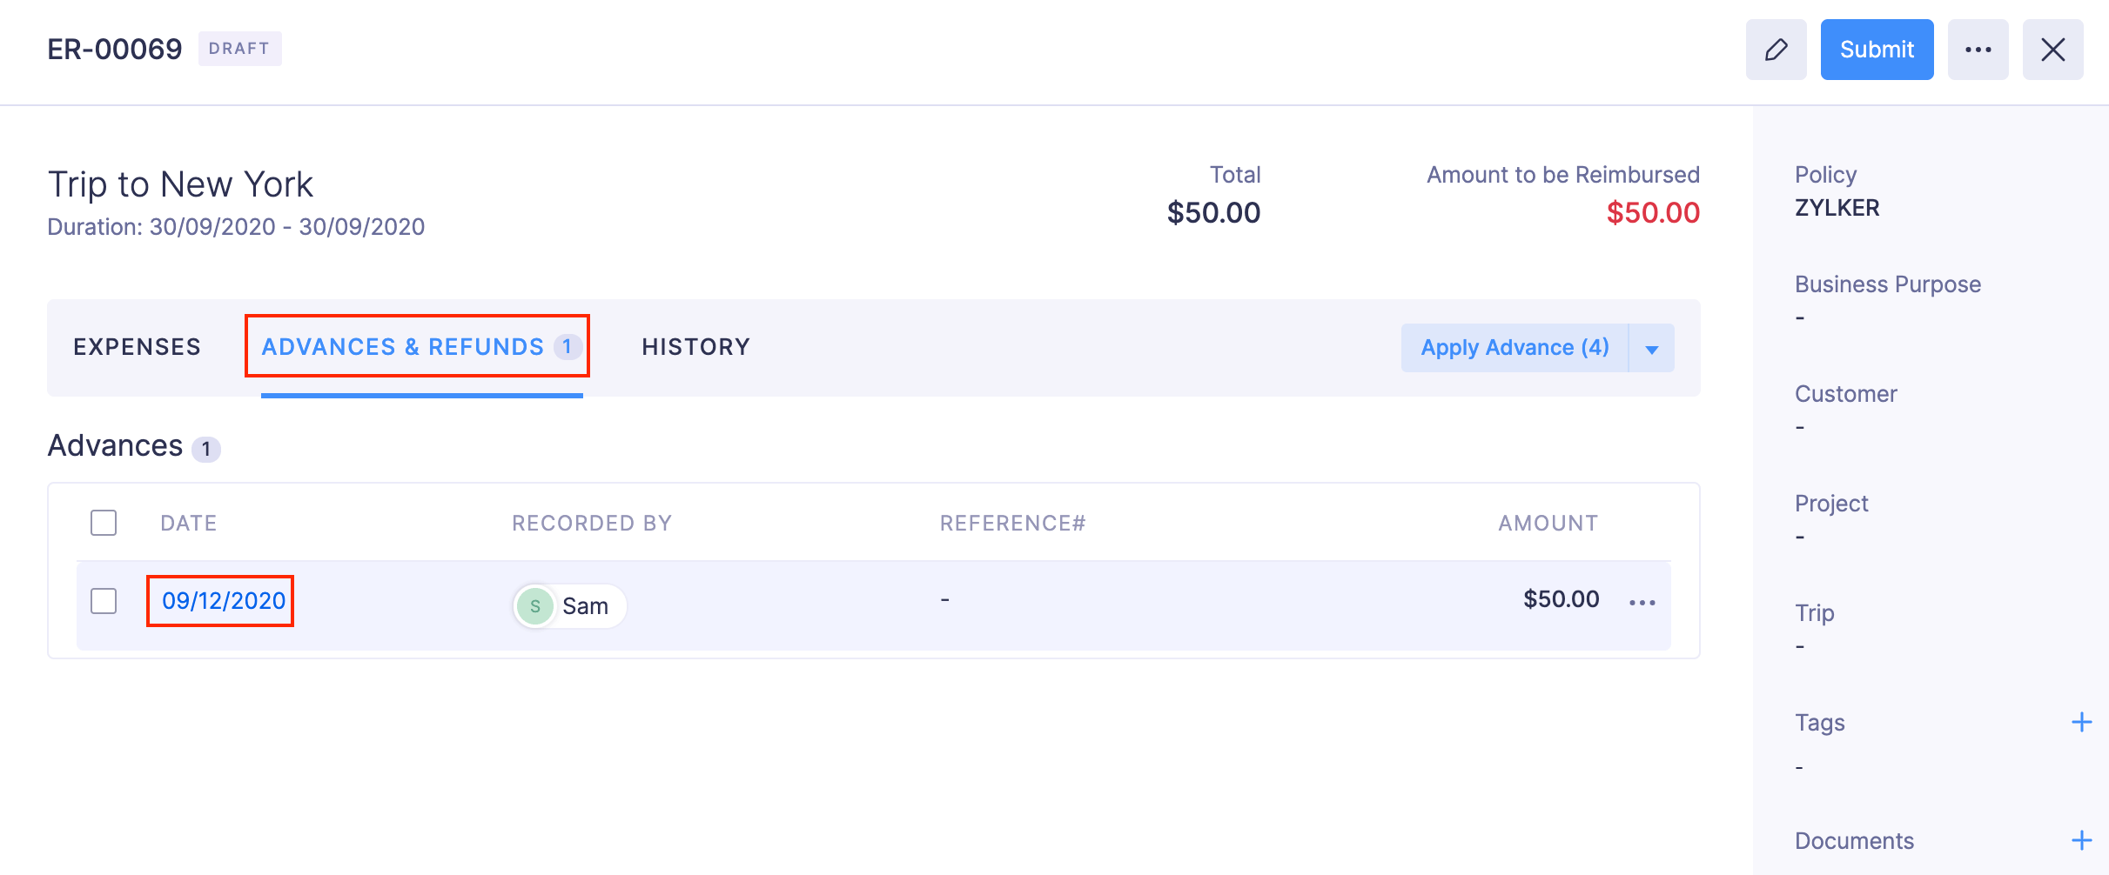Expand the Apply Advance dropdown arrow
This screenshot has width=2109, height=875.
point(1651,349)
